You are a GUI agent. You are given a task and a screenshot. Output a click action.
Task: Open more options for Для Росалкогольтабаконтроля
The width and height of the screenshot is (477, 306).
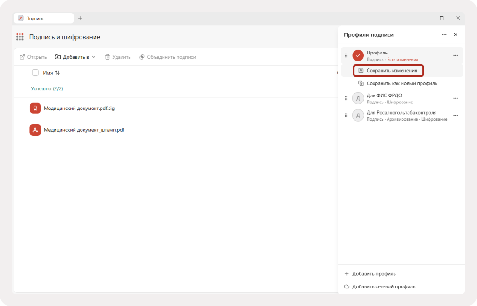coord(456,116)
